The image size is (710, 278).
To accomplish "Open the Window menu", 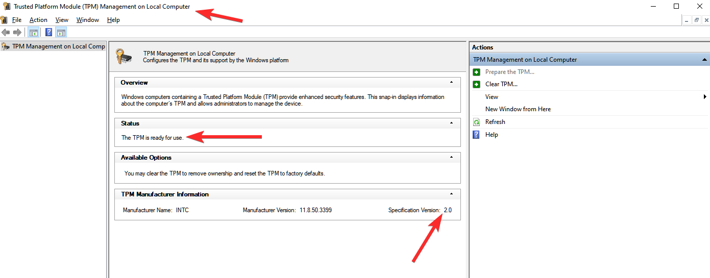I will (x=88, y=20).
